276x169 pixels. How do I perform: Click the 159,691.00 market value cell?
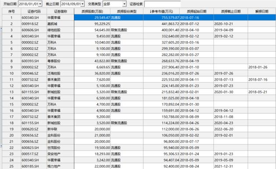coord(161,110)
